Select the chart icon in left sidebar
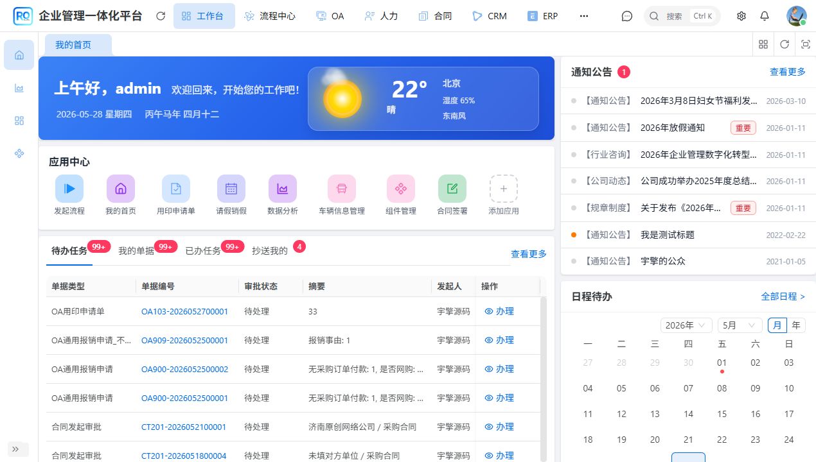This screenshot has width=816, height=462. point(19,88)
